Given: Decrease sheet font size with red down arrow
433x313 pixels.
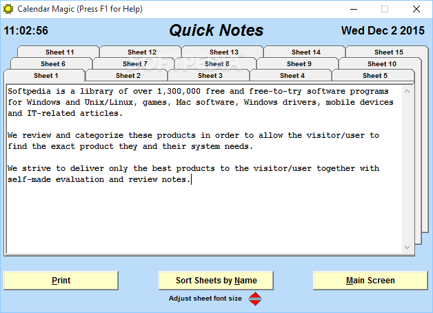Looking at the screenshot, I should tap(255, 303).
